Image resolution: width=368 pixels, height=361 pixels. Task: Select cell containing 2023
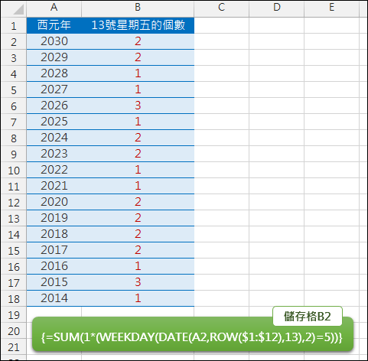(x=54, y=154)
